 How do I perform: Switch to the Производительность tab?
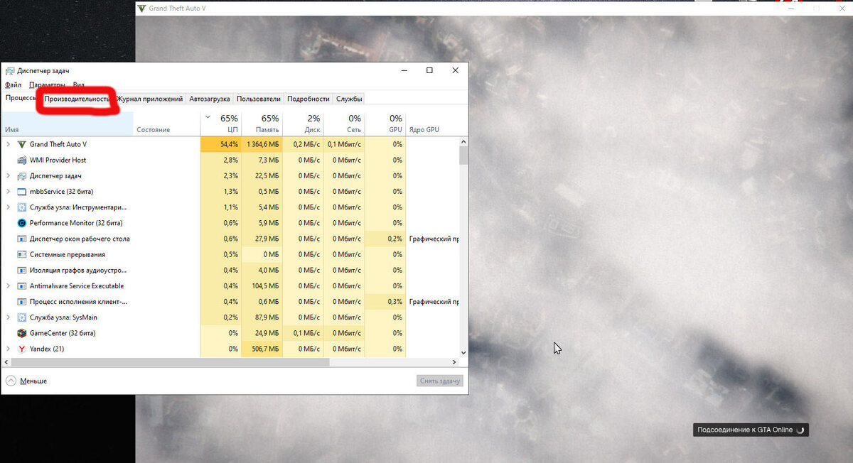(77, 99)
